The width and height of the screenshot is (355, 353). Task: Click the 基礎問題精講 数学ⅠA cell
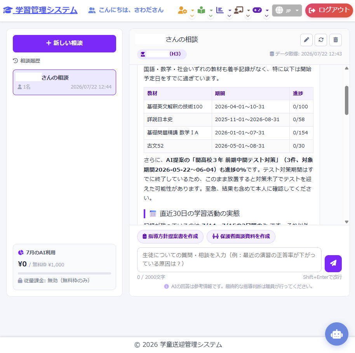pyautogui.click(x=178, y=133)
